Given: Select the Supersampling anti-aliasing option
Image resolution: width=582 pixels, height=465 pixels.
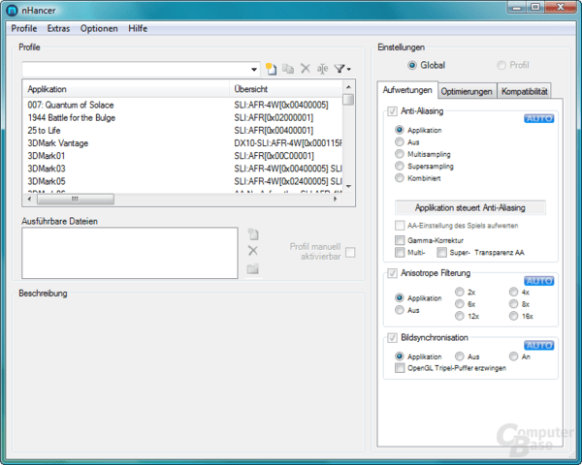Looking at the screenshot, I should (x=400, y=166).
